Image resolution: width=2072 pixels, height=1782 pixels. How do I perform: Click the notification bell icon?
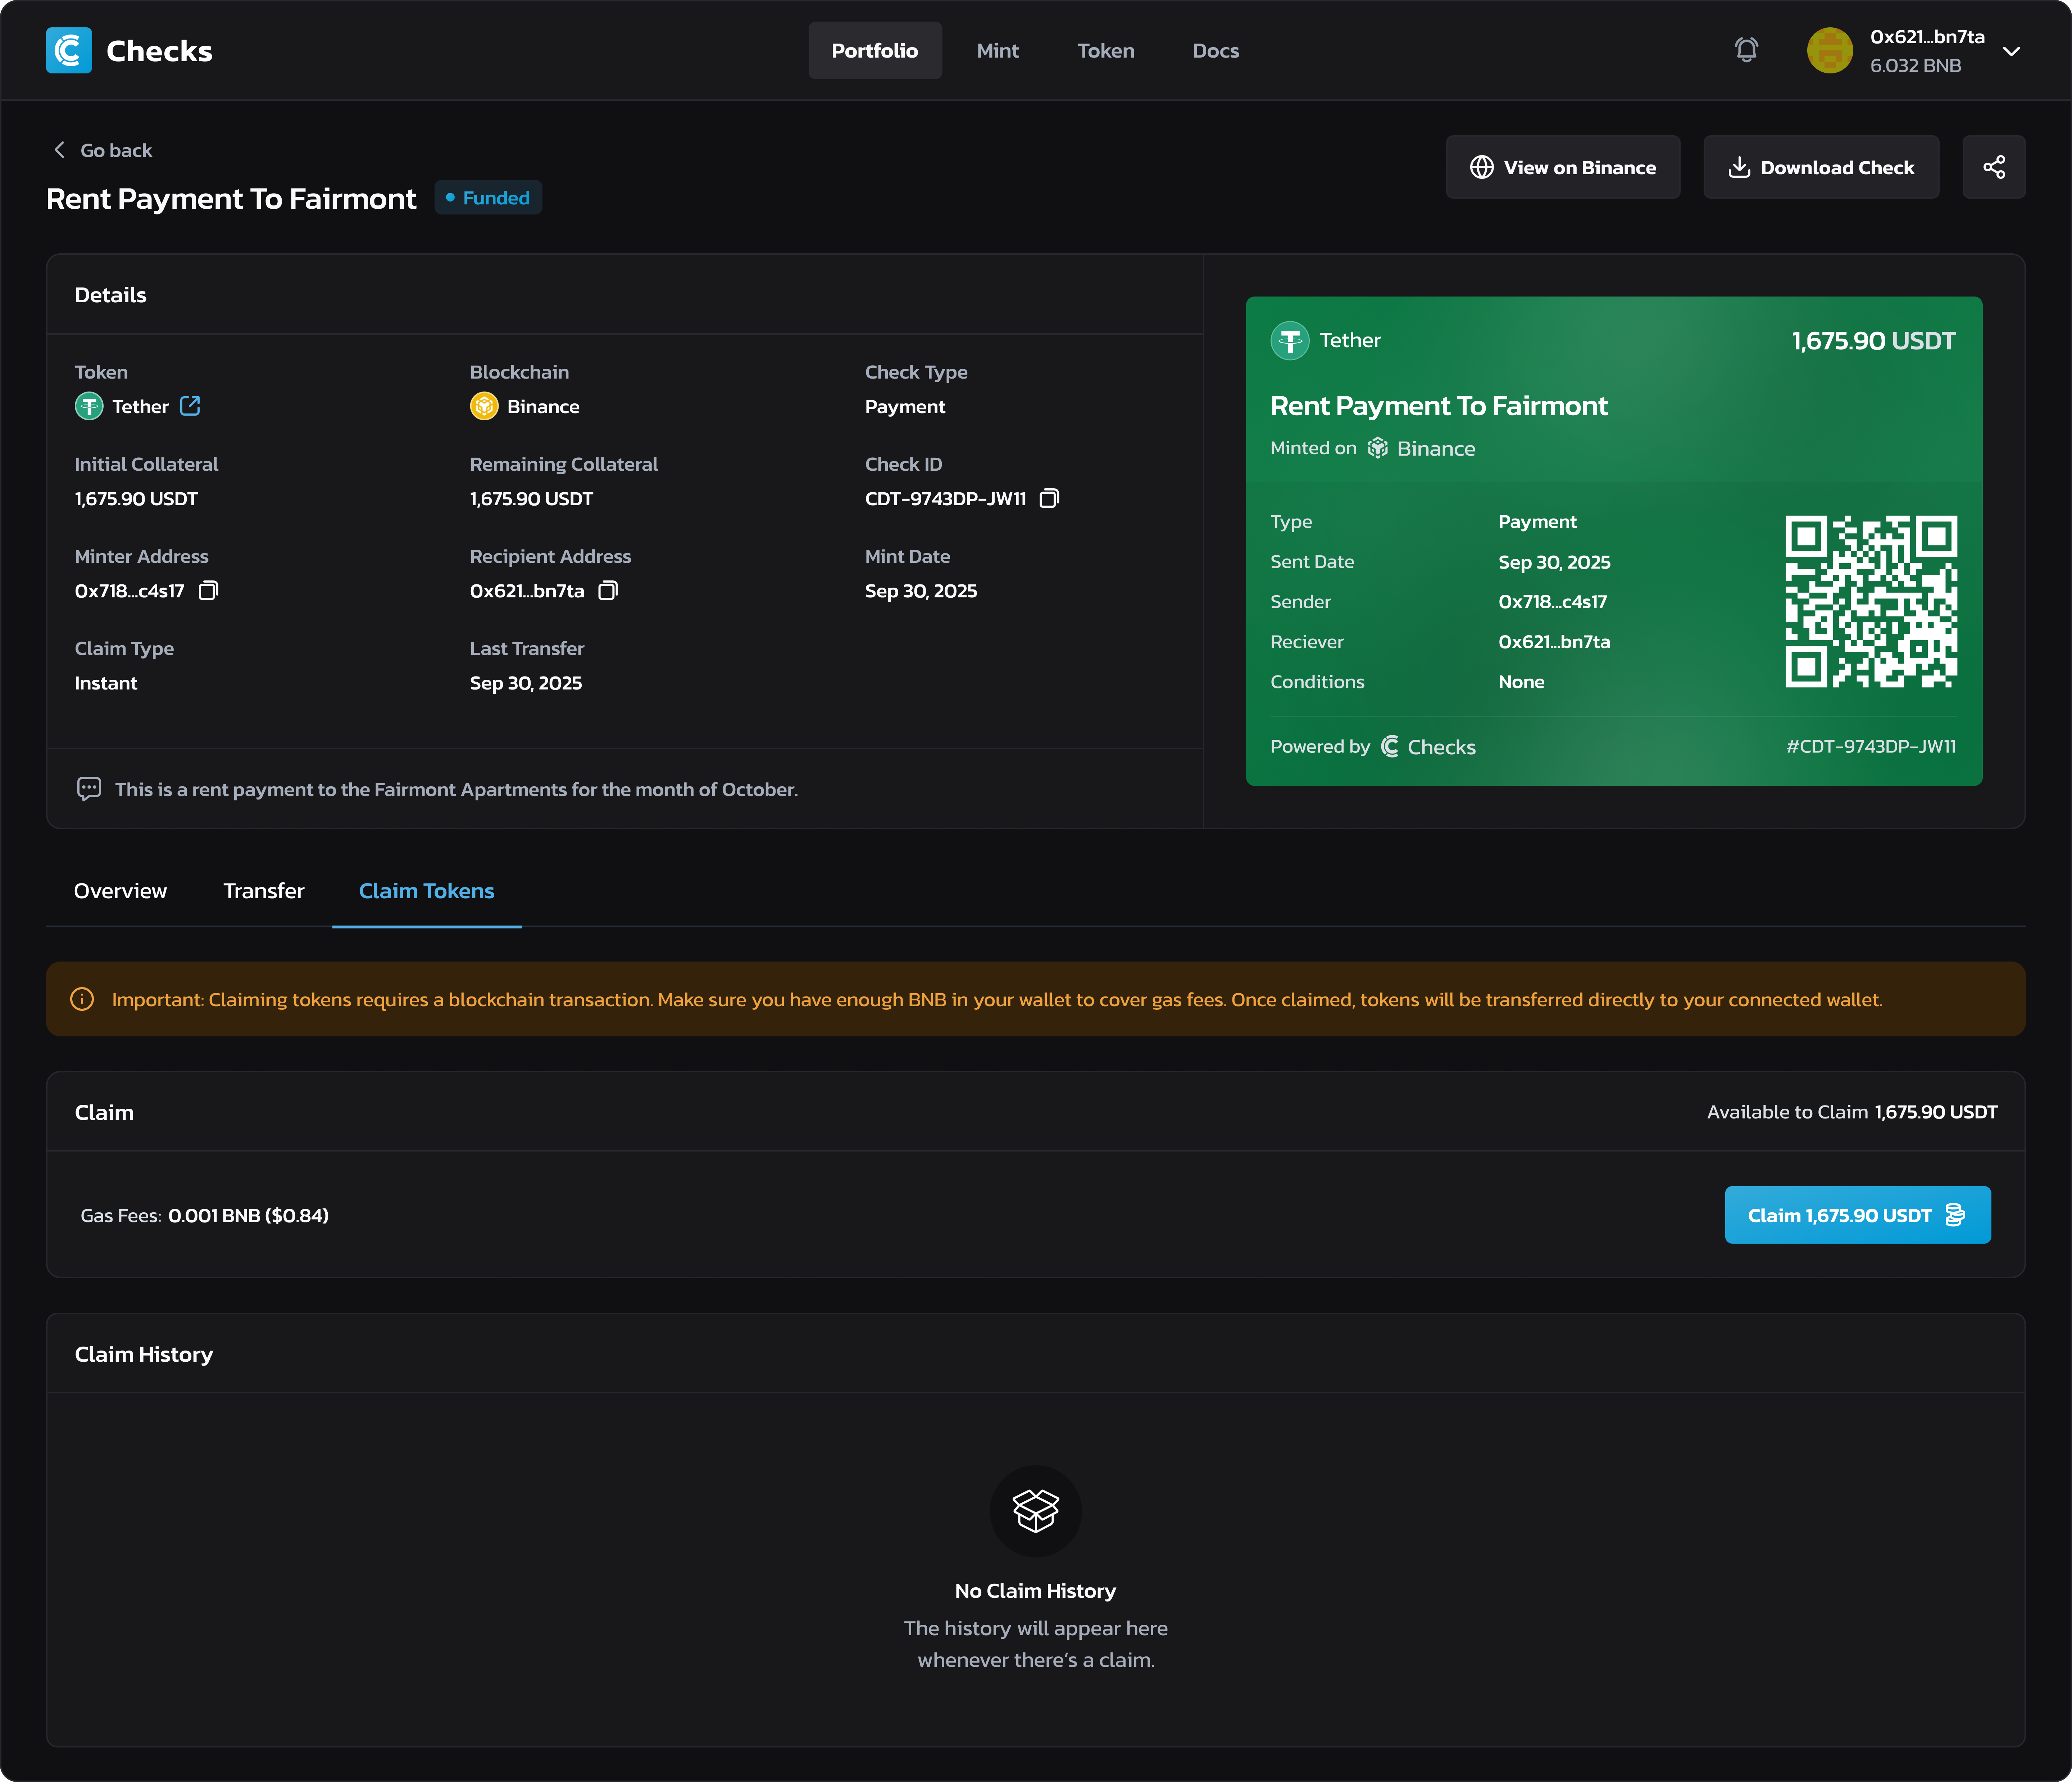point(1746,50)
